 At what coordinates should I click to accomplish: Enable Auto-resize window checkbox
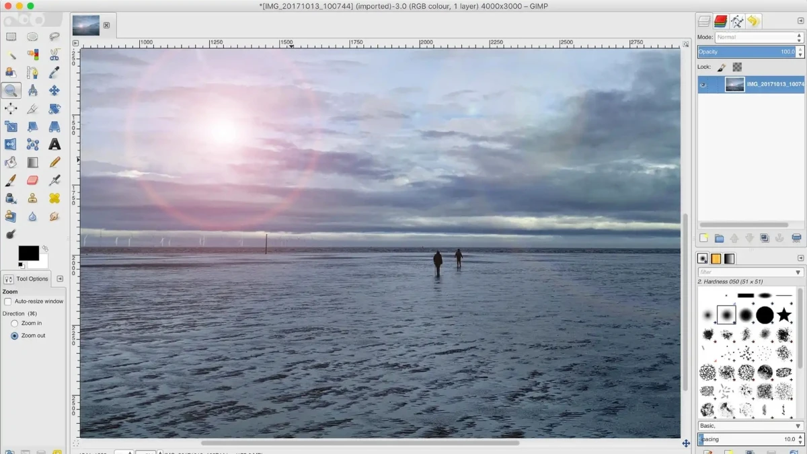(x=8, y=301)
